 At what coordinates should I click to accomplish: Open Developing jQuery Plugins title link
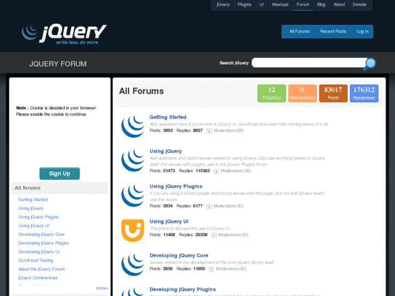point(183,289)
